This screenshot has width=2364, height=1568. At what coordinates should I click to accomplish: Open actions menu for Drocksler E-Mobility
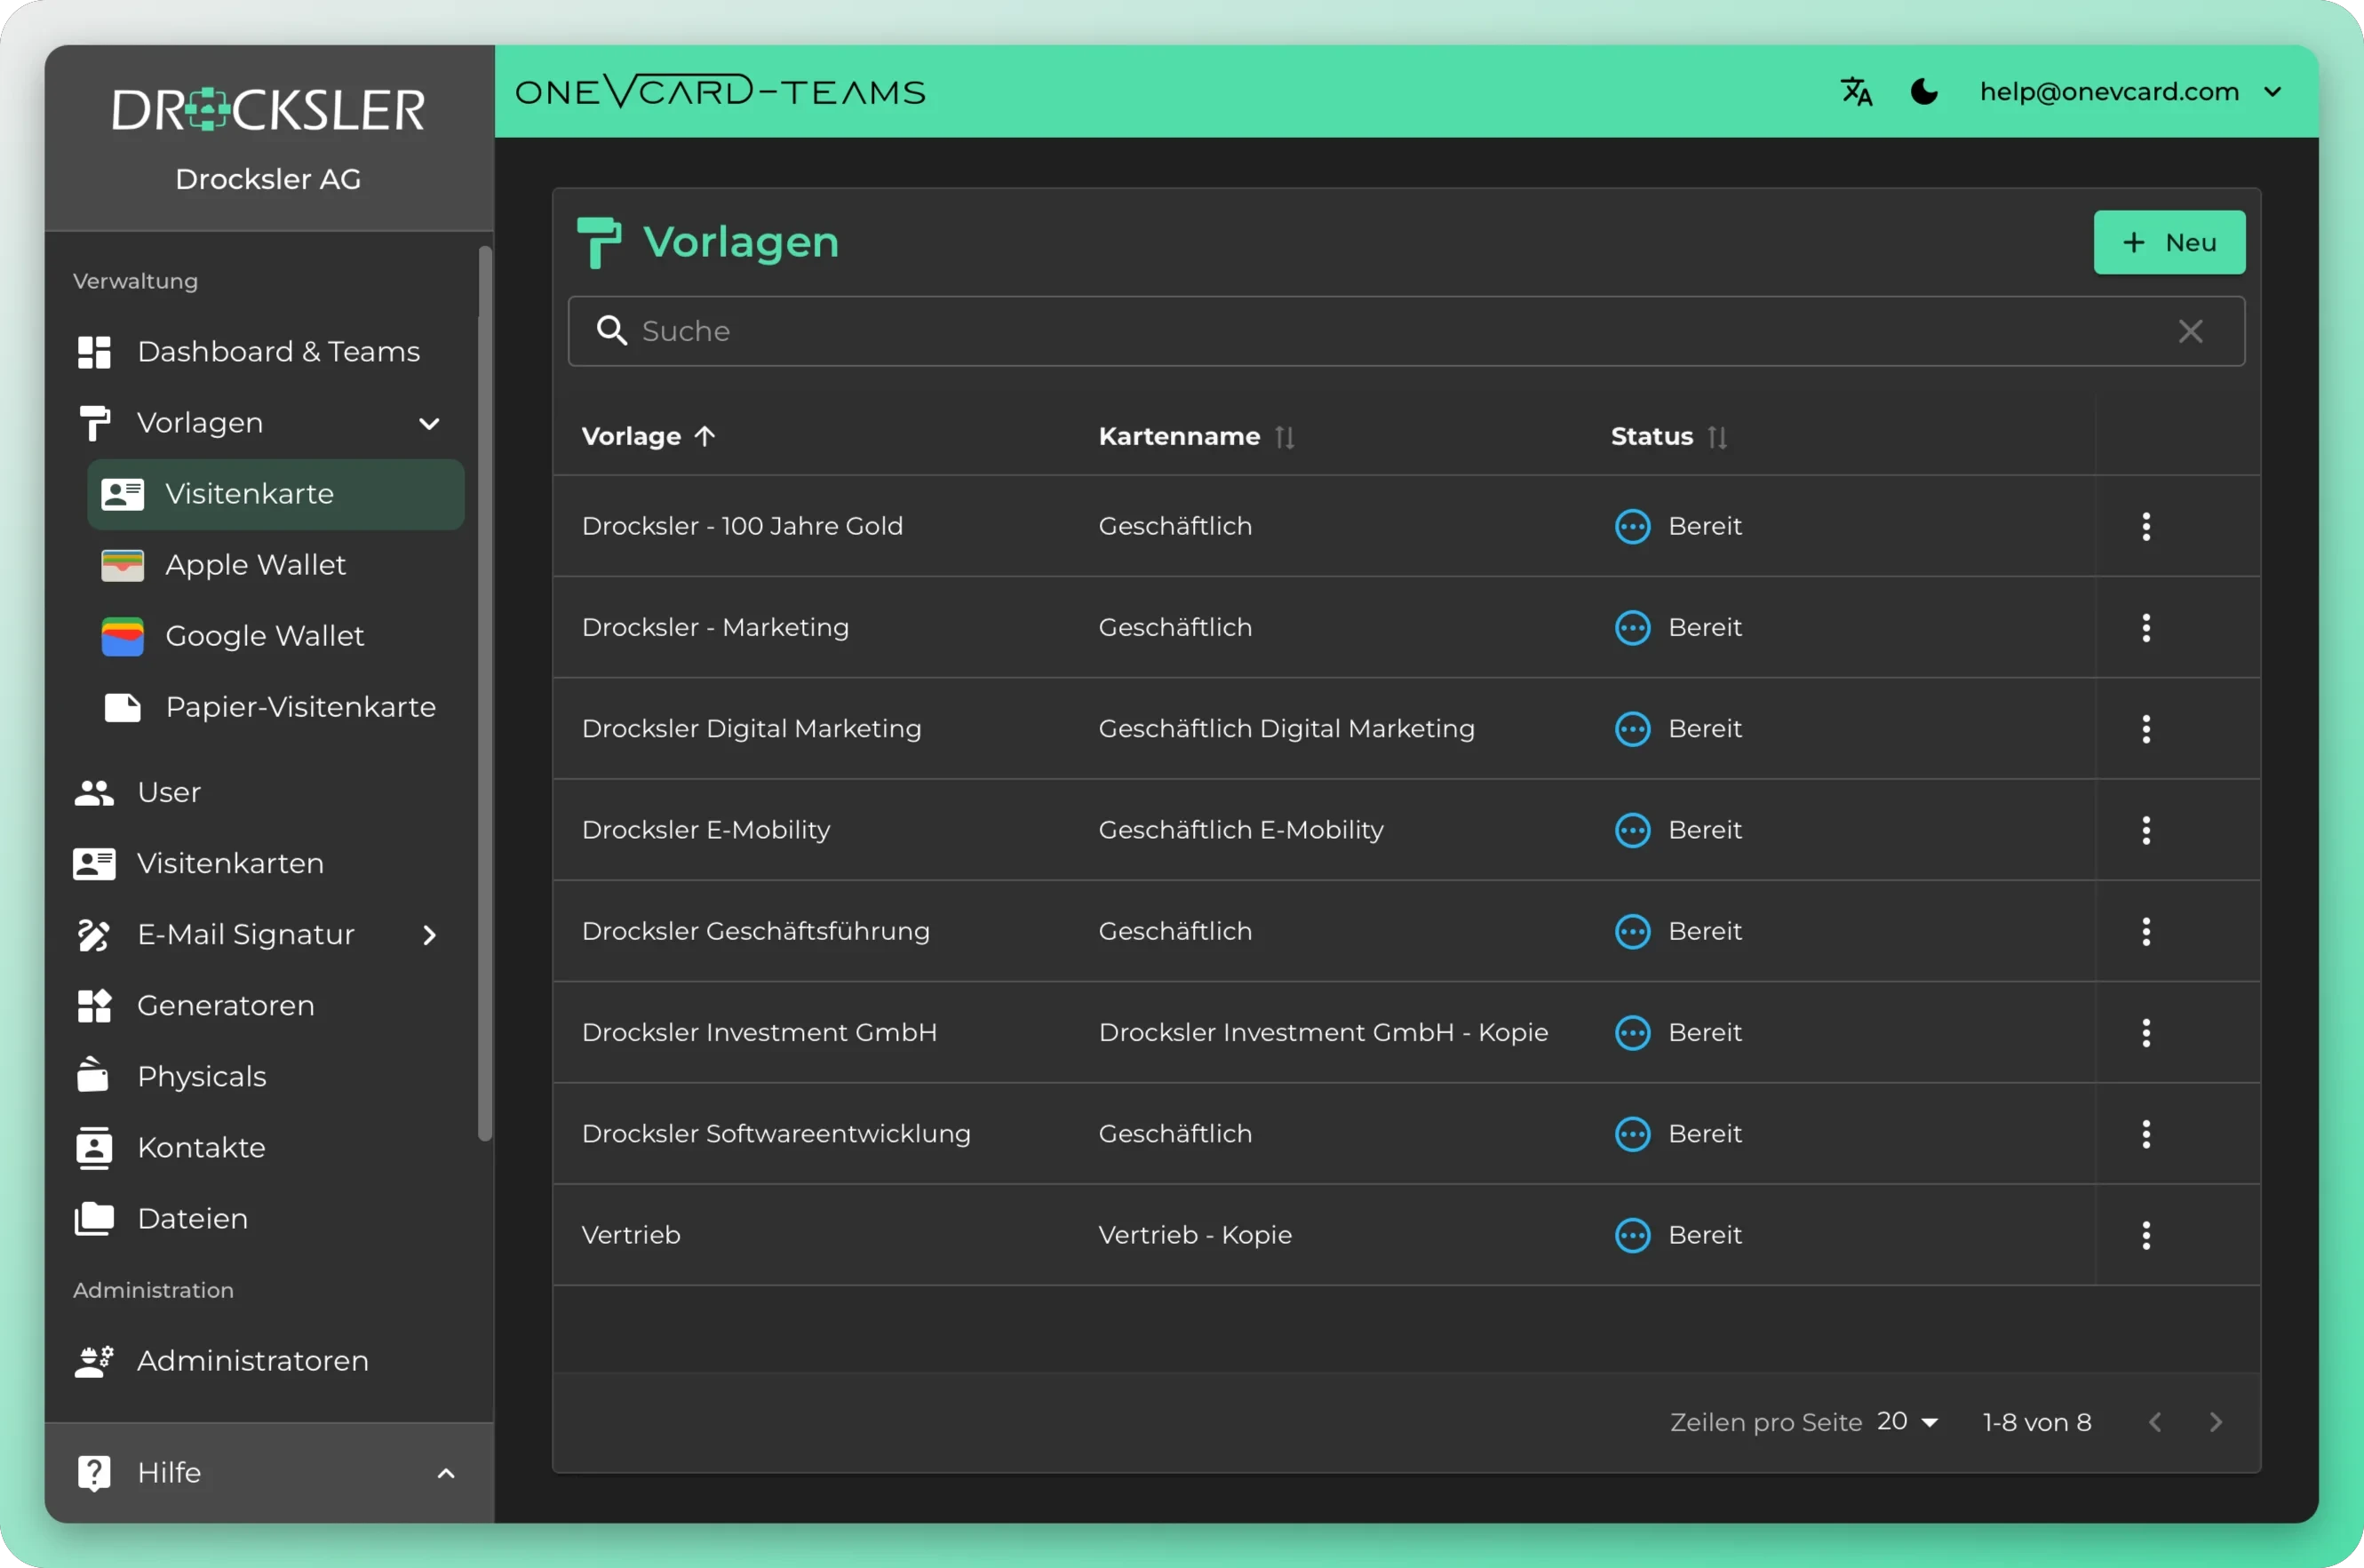(x=2146, y=830)
